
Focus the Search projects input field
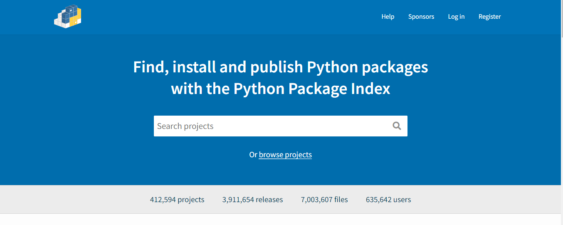point(270,126)
